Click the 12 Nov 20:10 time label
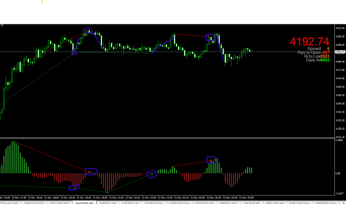This screenshot has width=346, height=204. (84, 197)
